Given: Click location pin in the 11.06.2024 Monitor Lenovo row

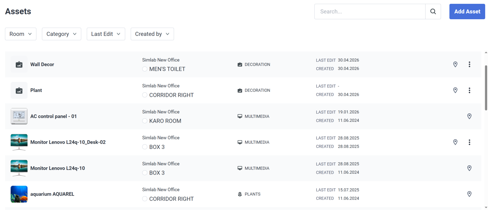Looking at the screenshot, I should 469,168.
